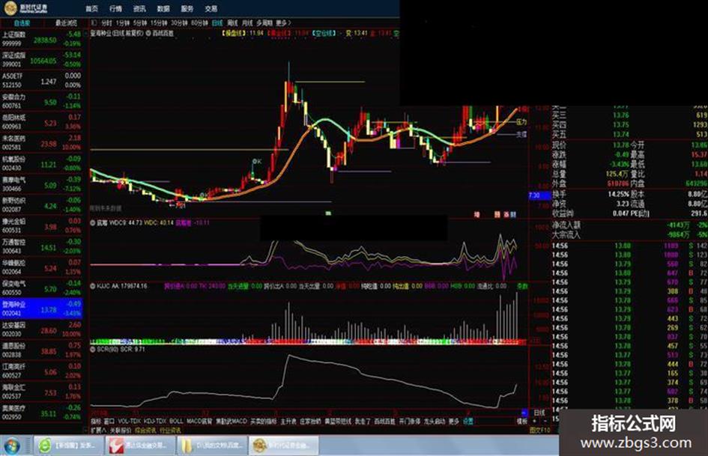Open the 交易 menu
This screenshot has width=708, height=456.
pyautogui.click(x=211, y=8)
